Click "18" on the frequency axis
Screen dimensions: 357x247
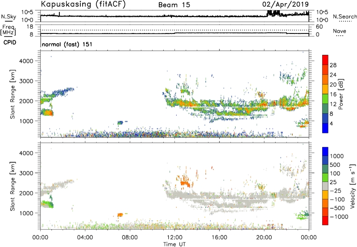click(x=30, y=27)
